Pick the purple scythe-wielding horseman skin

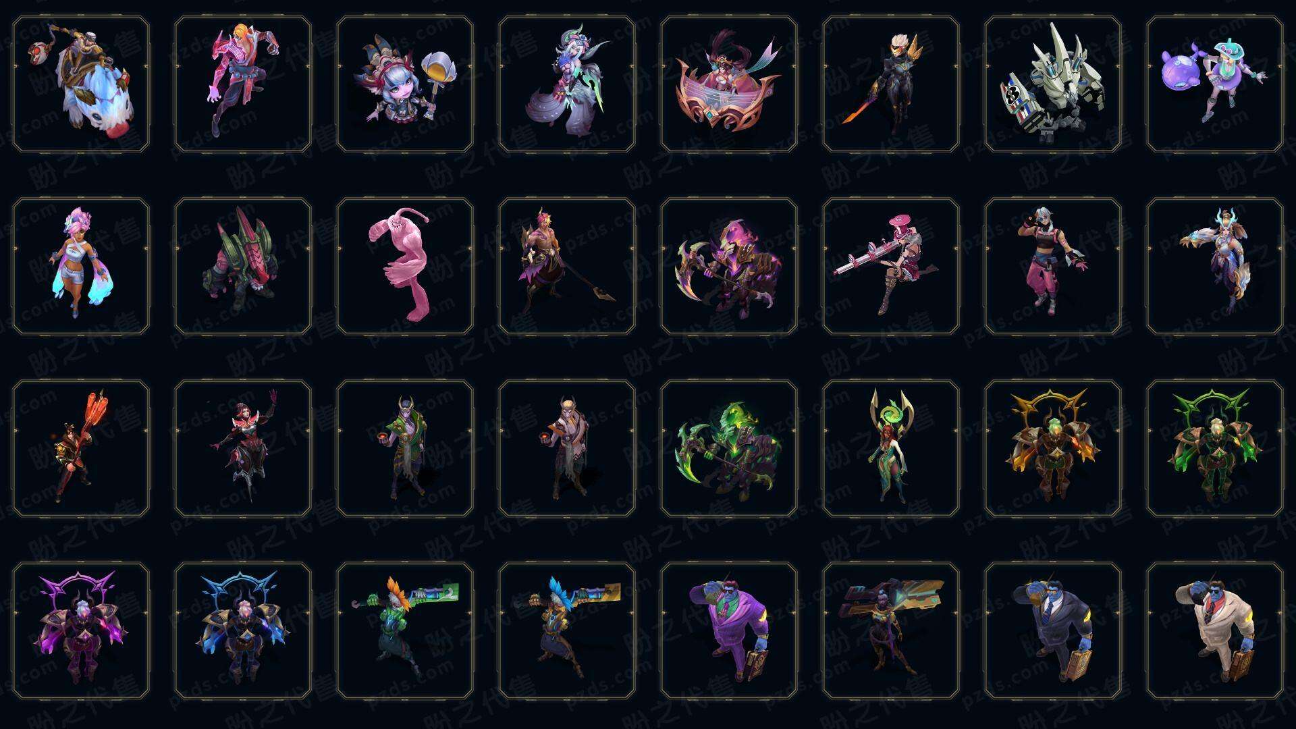729,266
